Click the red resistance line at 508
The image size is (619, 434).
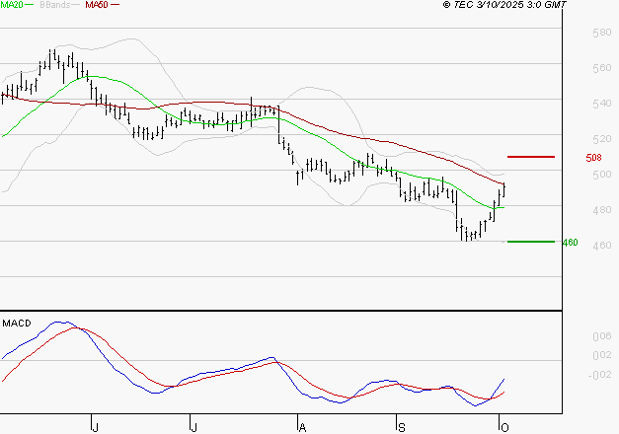pos(531,157)
